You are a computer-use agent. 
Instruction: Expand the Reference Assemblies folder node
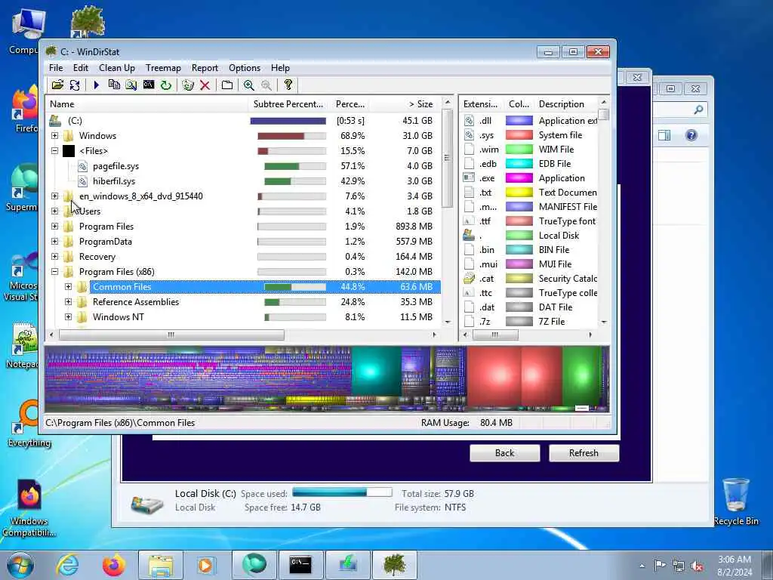(x=69, y=302)
